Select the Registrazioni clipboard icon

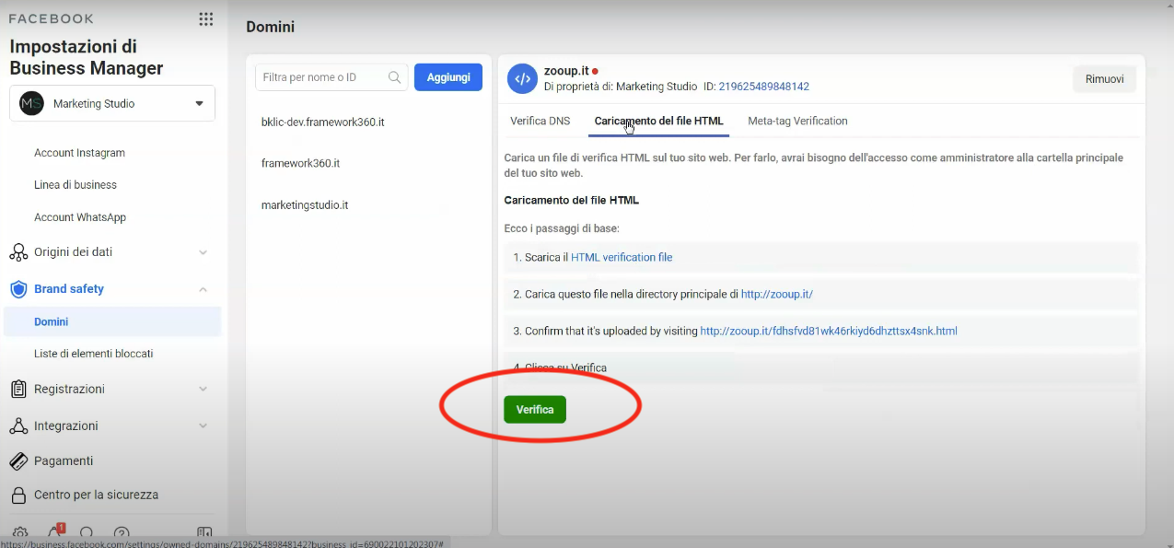click(17, 389)
